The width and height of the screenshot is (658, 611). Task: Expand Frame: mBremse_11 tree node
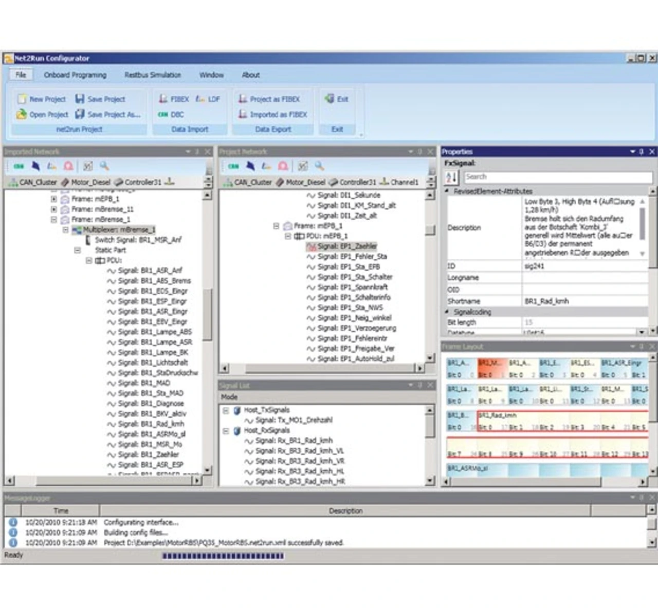coord(54,209)
